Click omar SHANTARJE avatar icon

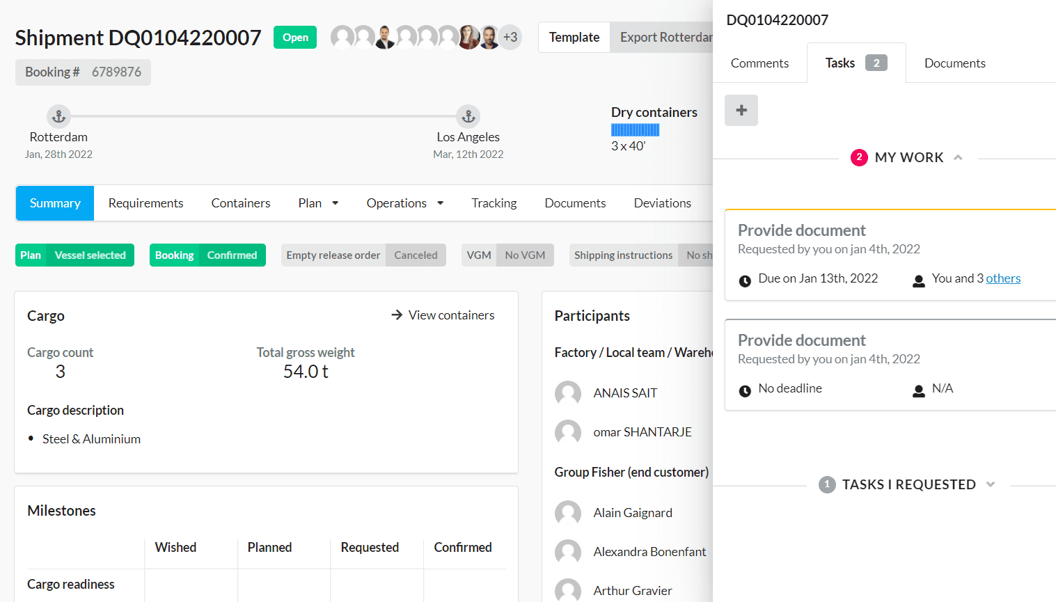pyautogui.click(x=568, y=432)
